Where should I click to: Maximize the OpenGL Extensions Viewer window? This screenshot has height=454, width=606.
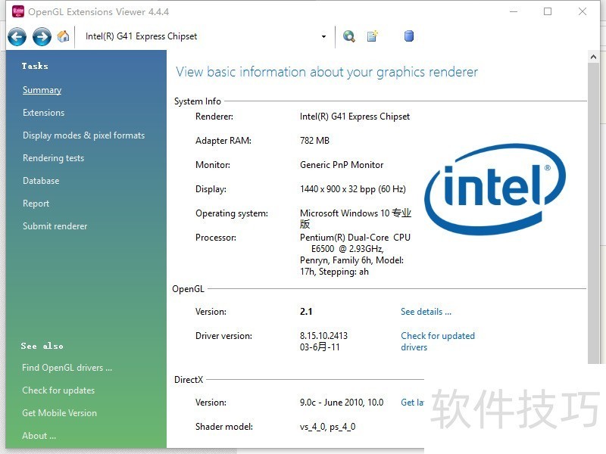tap(548, 11)
